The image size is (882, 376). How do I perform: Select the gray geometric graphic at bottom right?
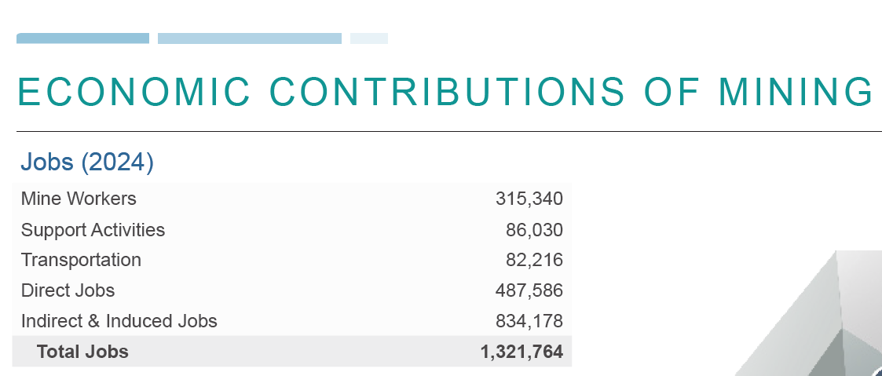tap(817, 322)
